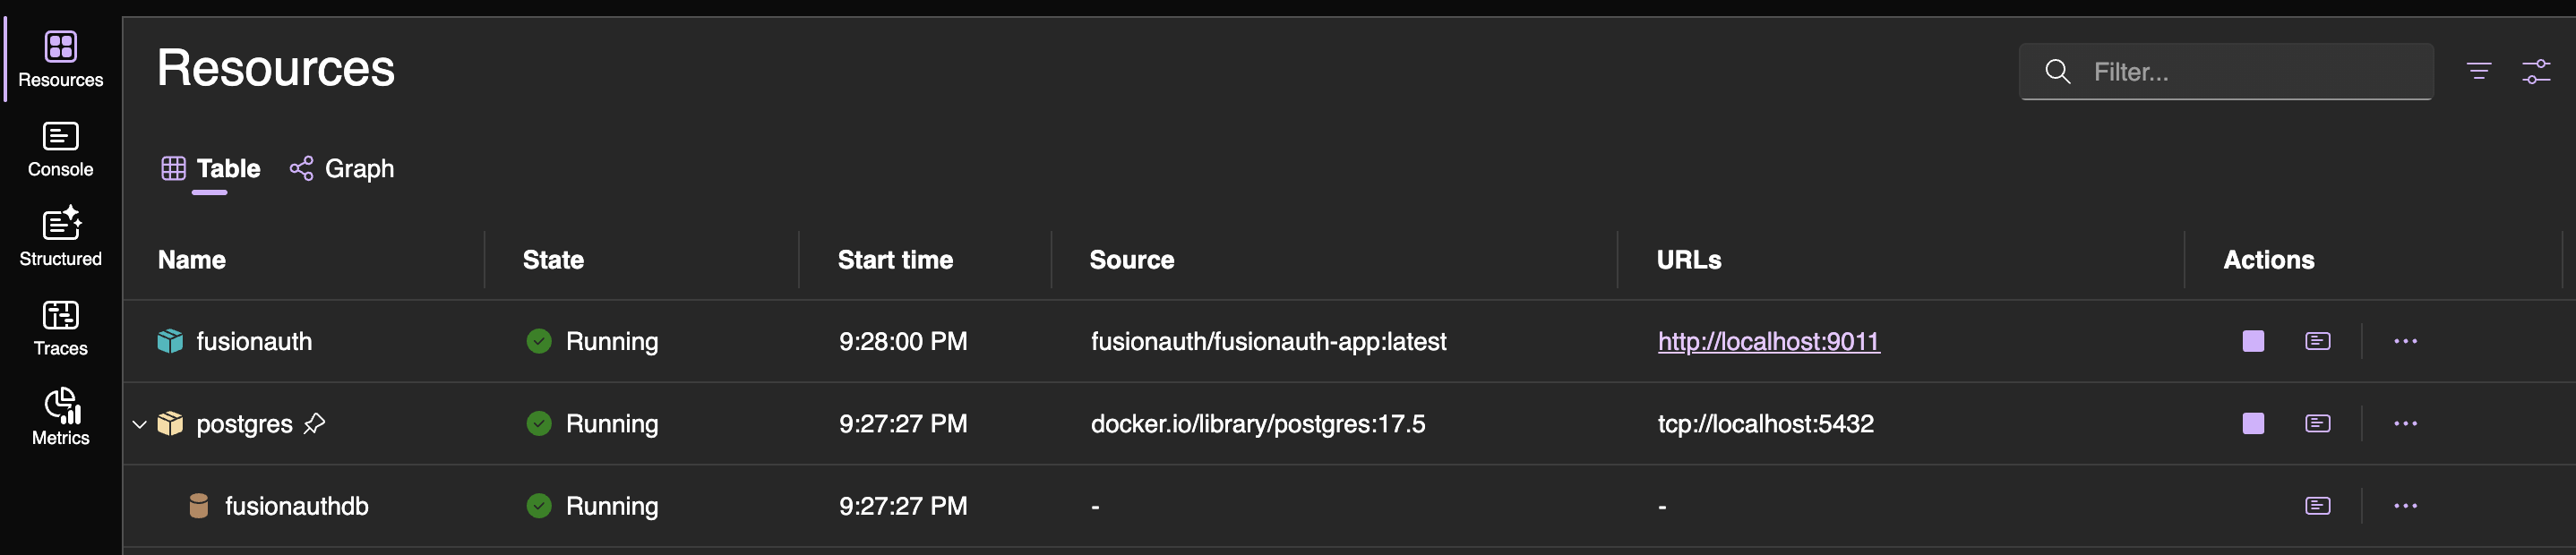Sort resources by the Name column header
The height and width of the screenshot is (555, 2576).
[191, 259]
